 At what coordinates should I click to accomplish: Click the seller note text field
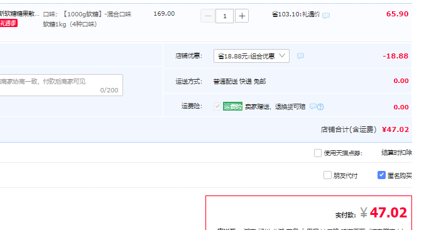(61, 85)
